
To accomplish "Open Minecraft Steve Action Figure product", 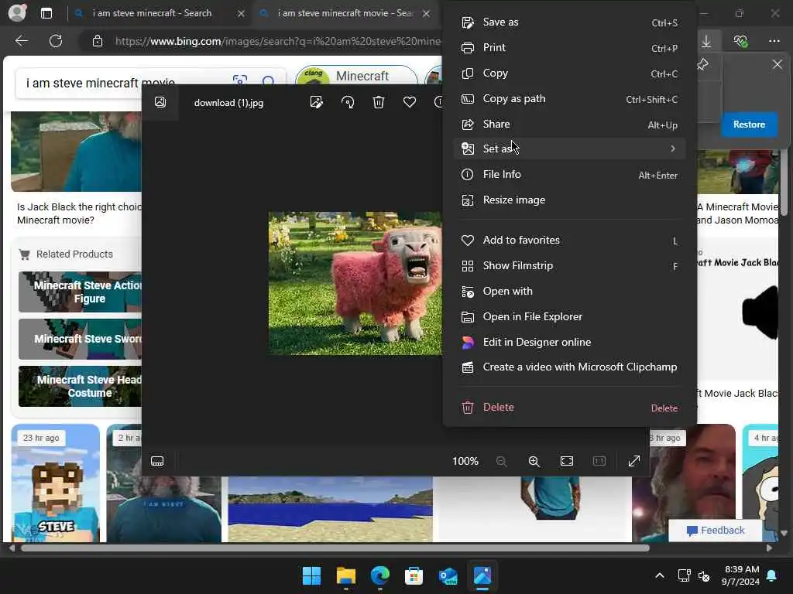I will [80, 292].
